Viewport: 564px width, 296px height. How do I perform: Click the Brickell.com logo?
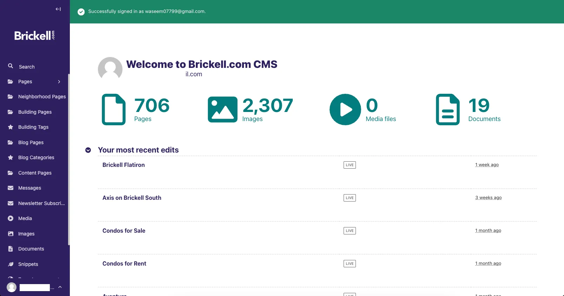coord(34,35)
